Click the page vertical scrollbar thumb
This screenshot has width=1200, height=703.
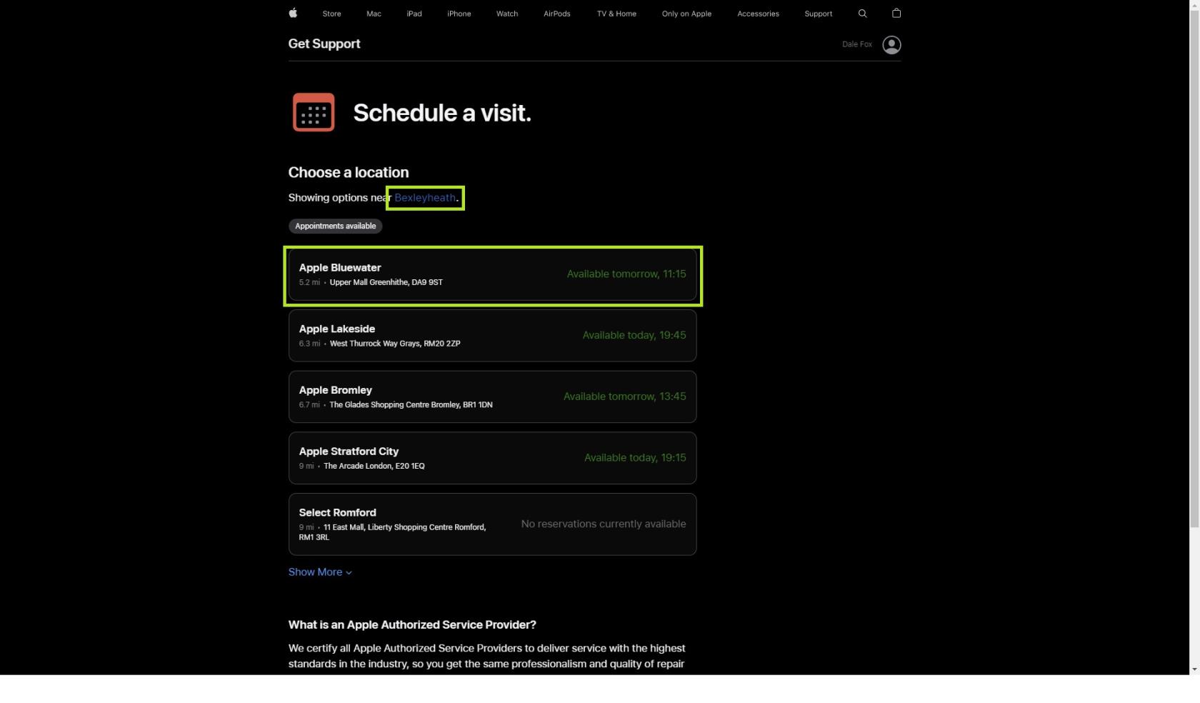pos(1194,269)
